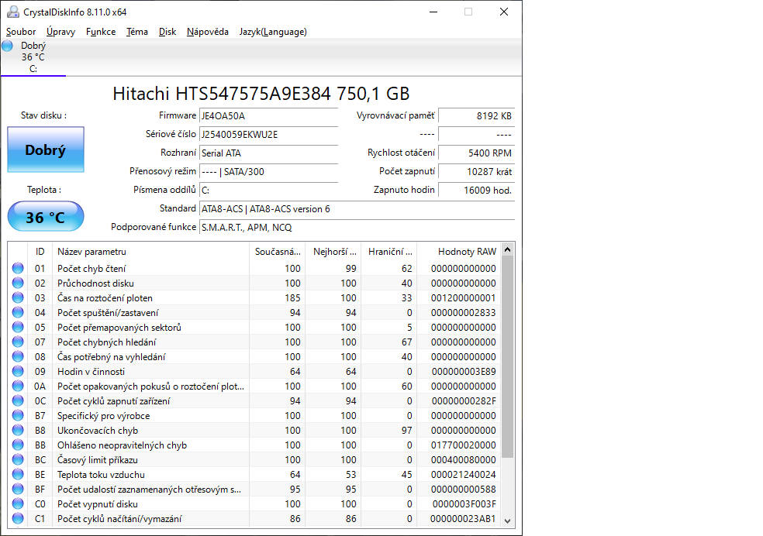Open the Soubor menu
The width and height of the screenshot is (763, 536).
point(21,32)
